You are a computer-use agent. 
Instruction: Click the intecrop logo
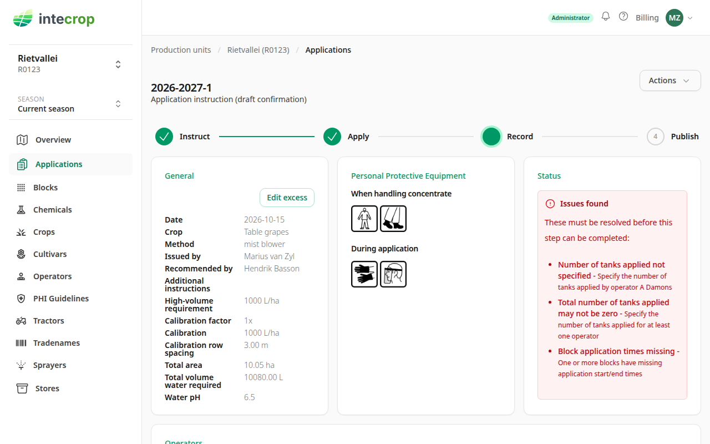(x=54, y=19)
